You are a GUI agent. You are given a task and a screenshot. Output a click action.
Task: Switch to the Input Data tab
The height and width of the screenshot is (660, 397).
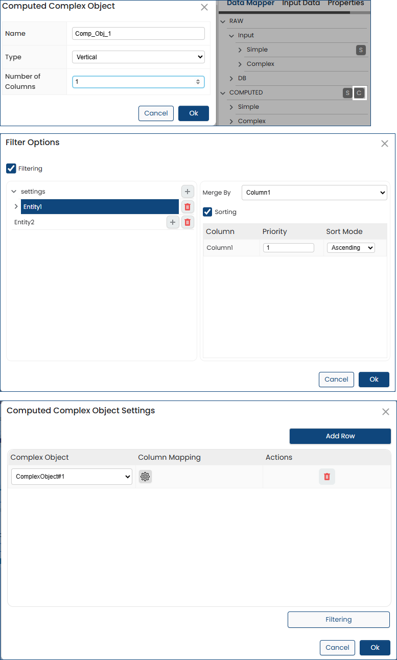[301, 4]
